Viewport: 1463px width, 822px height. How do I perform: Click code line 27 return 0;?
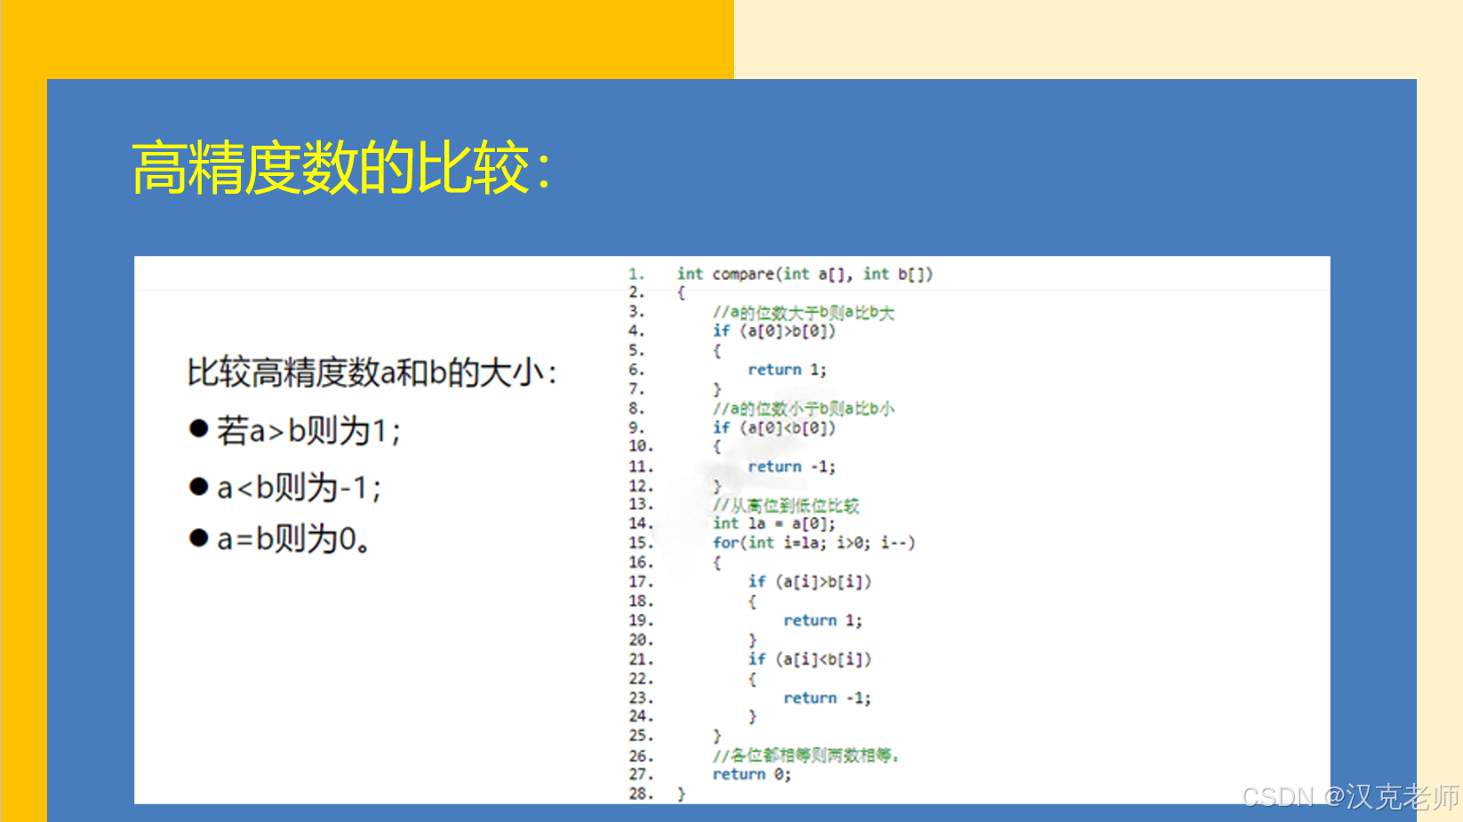pyautogui.click(x=751, y=775)
